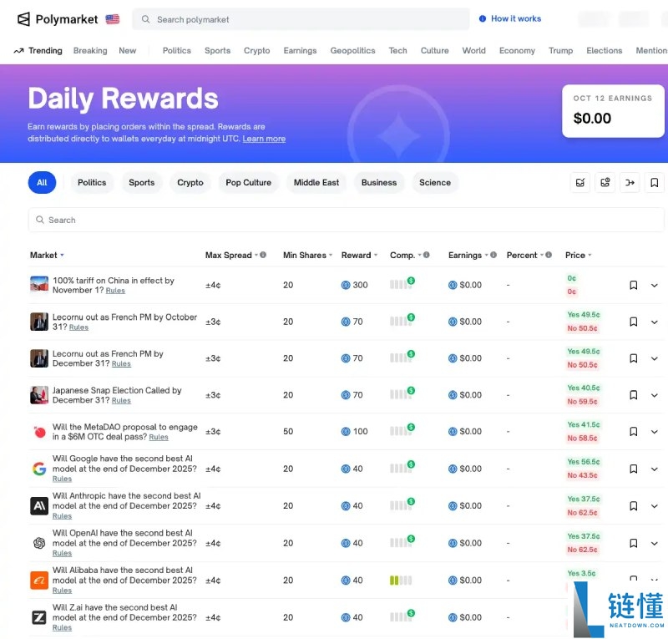The width and height of the screenshot is (668, 639).
Task: Select the Science category pill
Action: pos(434,182)
